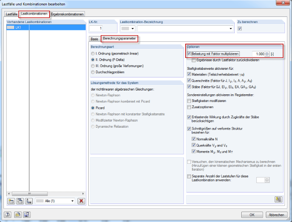Enable Separate Anzahl der Laststufen checkbox
Image resolution: width=292 pixels, height=222 pixels.
pyautogui.click(x=189, y=176)
